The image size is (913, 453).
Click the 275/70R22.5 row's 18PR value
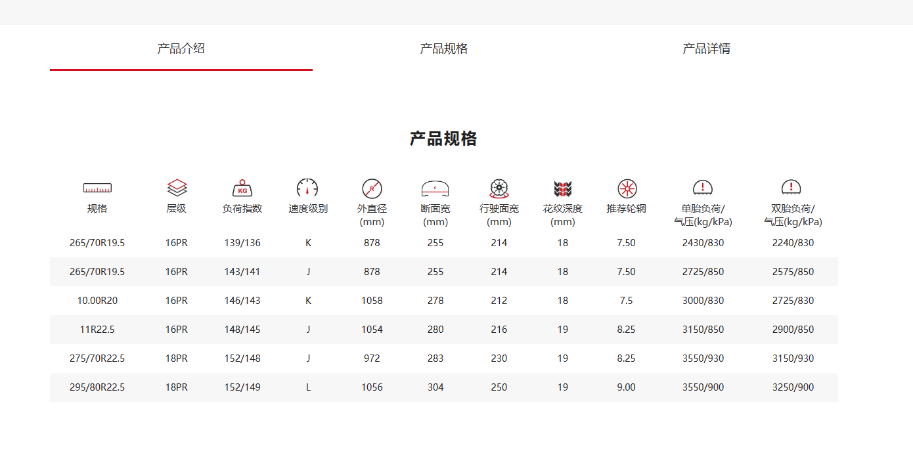[176, 358]
